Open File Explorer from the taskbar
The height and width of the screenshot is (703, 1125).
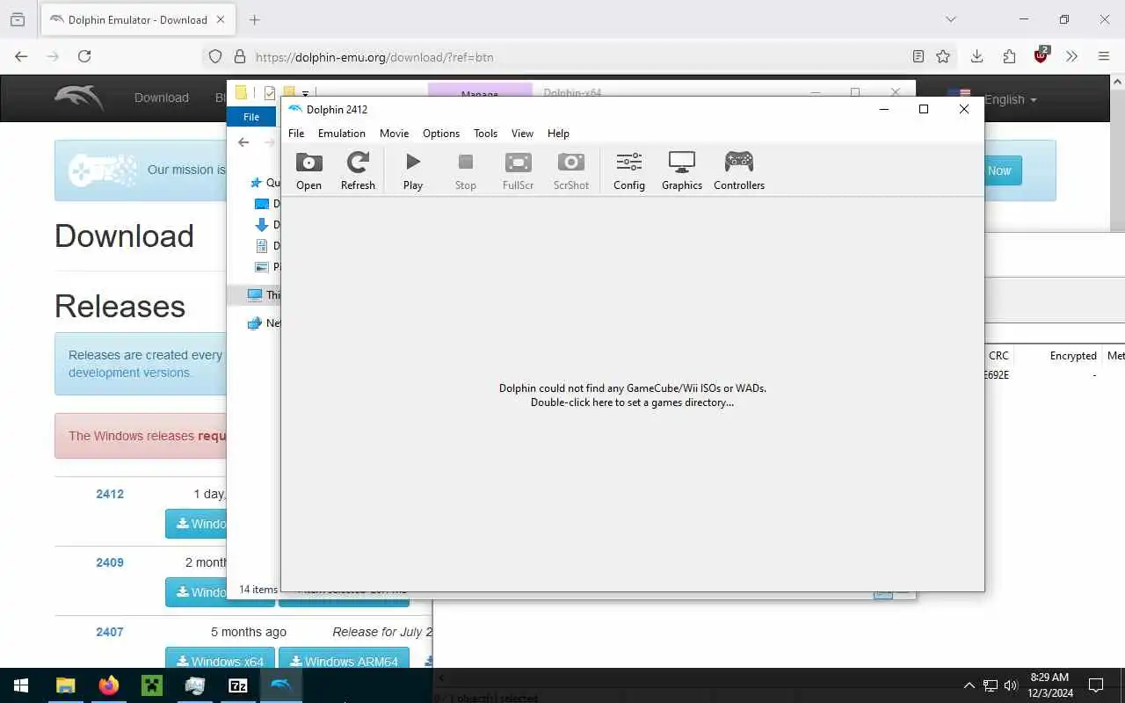click(65, 685)
